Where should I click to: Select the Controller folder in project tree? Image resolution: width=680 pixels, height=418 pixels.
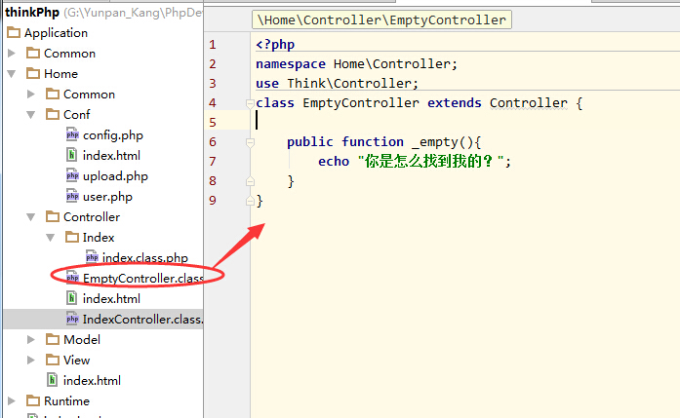point(92,217)
